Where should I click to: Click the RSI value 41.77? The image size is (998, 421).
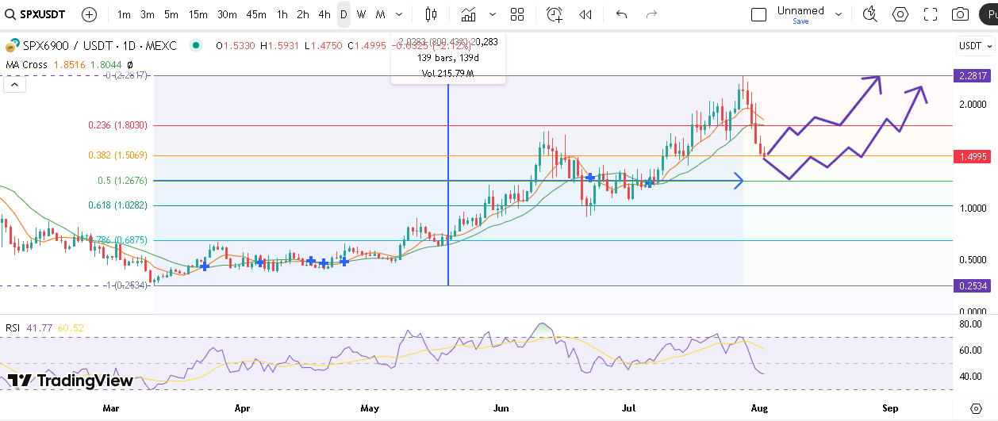point(39,327)
